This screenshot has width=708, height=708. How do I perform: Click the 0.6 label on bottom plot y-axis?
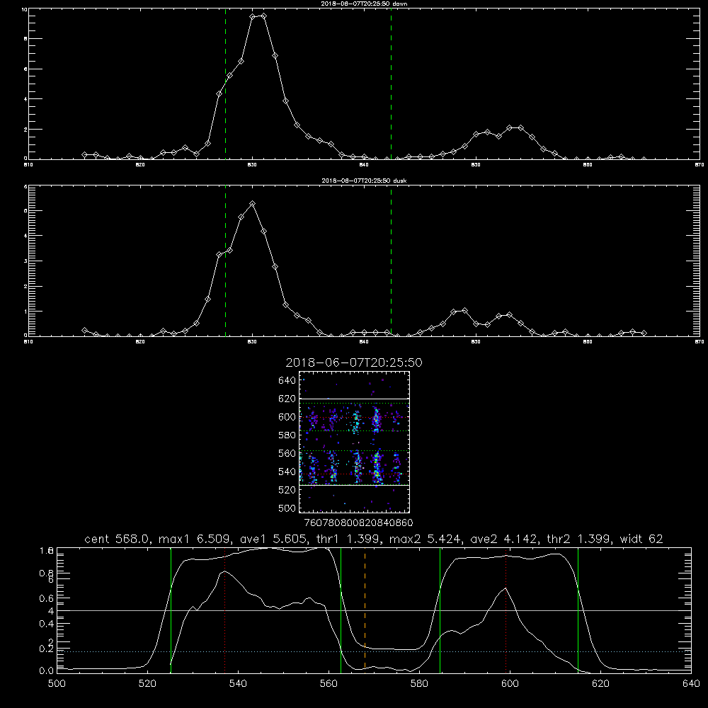click(47, 598)
